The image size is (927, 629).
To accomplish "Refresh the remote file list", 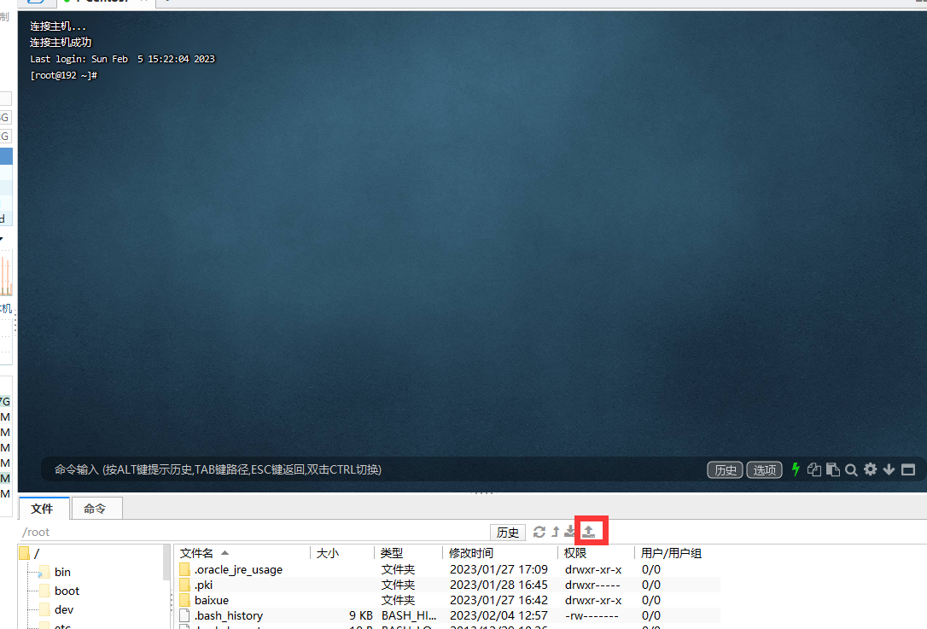I will coord(539,532).
